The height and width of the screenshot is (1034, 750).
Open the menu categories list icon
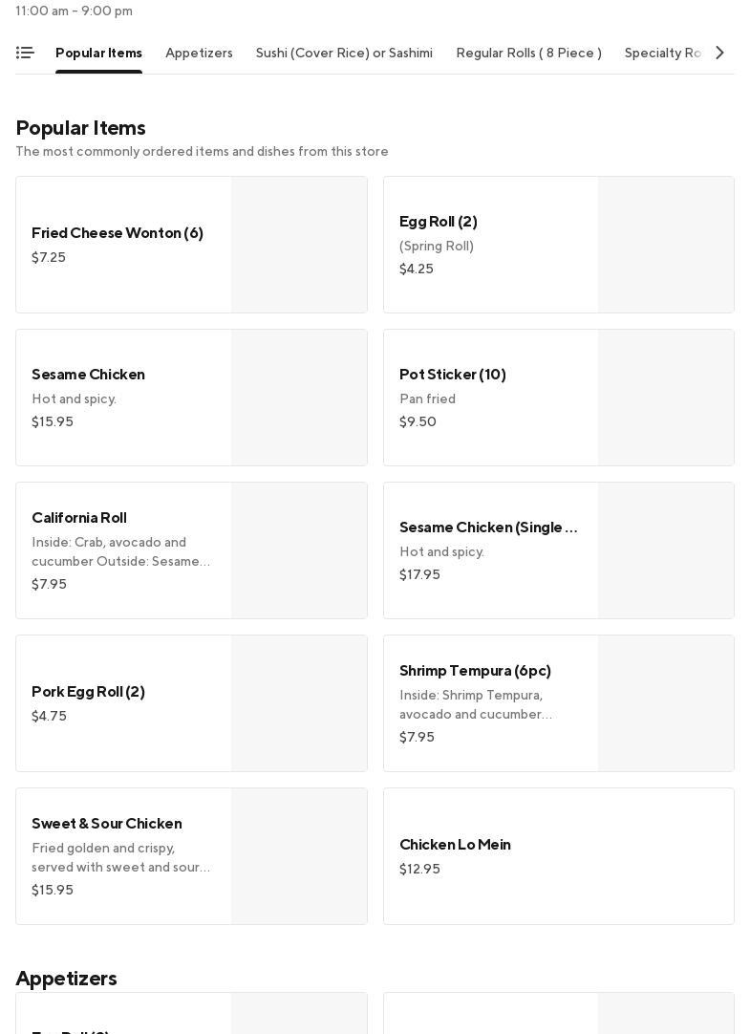[x=25, y=54]
